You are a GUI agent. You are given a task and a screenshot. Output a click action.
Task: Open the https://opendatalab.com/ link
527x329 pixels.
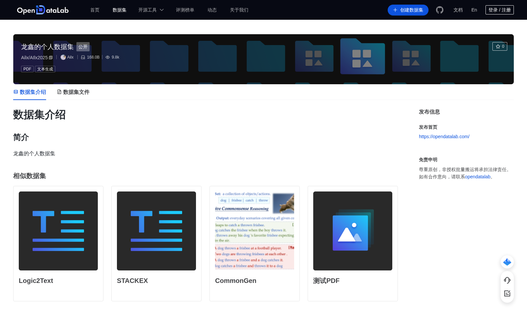(444, 137)
